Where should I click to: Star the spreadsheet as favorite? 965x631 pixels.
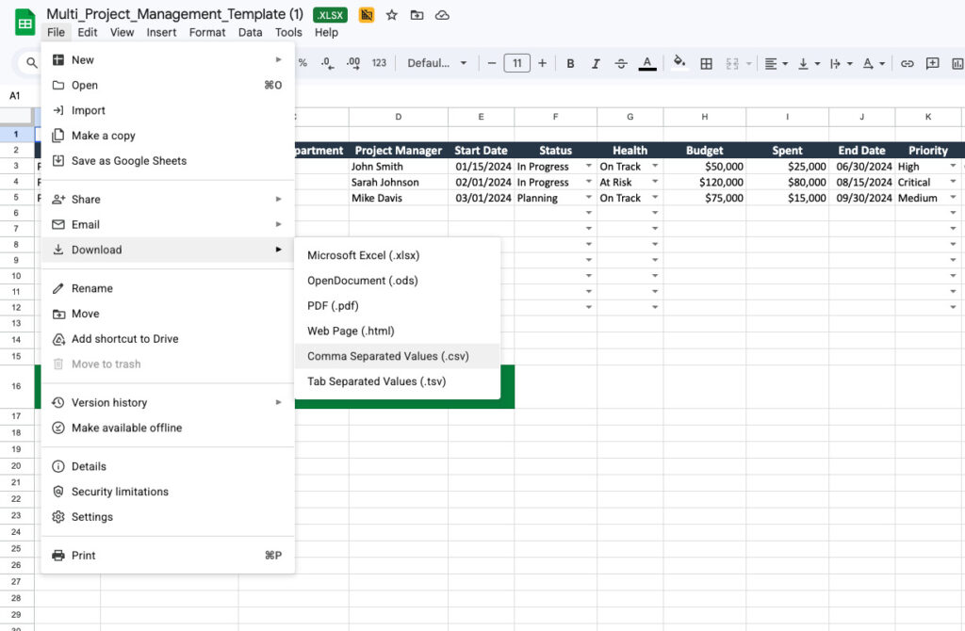coord(391,15)
